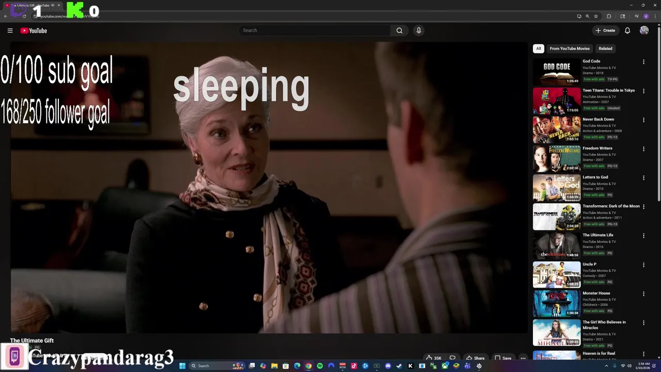
Task: Open File Explorer from the taskbar
Action: (274, 366)
